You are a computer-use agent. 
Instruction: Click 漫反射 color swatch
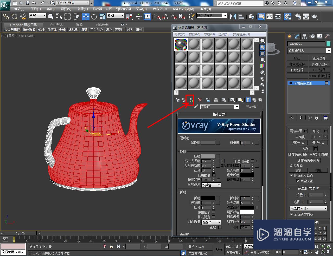208,143
